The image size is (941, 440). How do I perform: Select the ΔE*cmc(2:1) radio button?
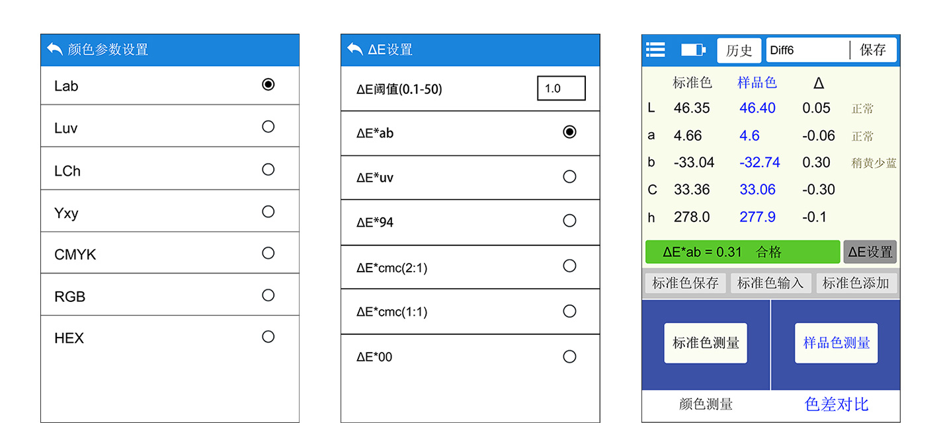[x=569, y=266]
